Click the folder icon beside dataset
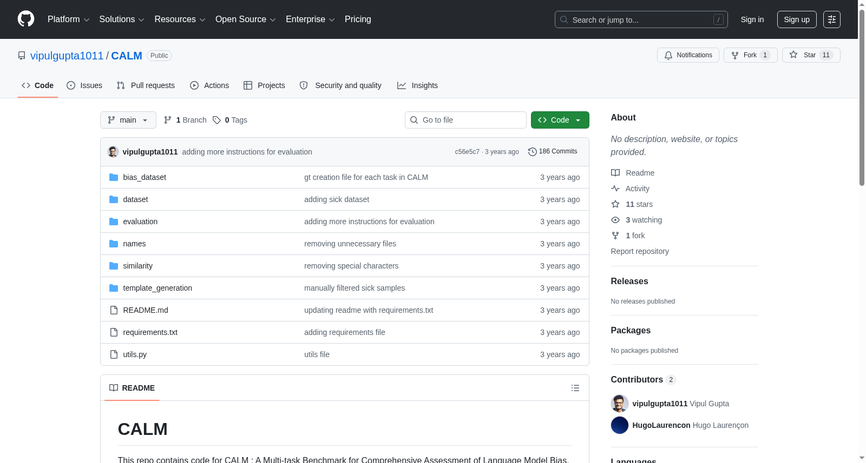The width and height of the screenshot is (866, 463). (x=114, y=199)
